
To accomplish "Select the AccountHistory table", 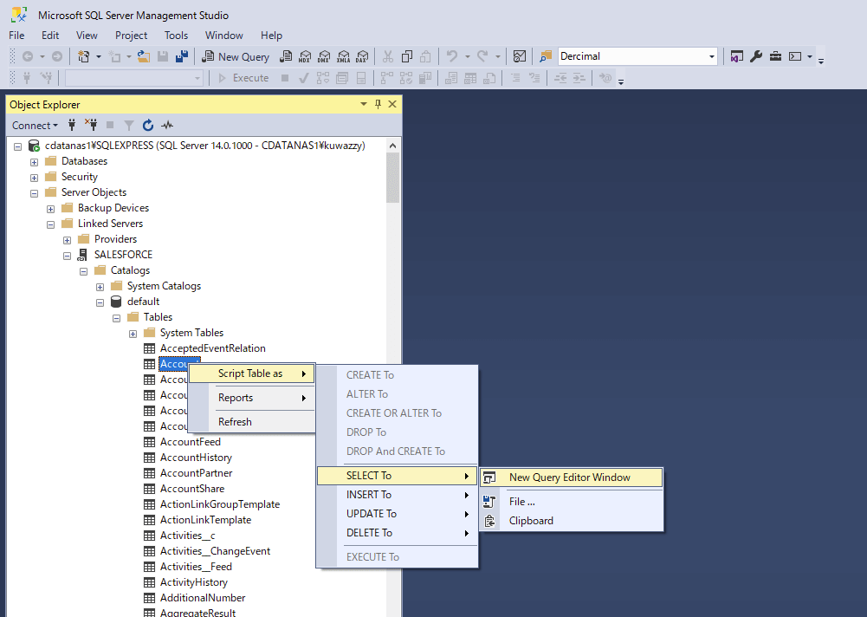I will [x=196, y=458].
